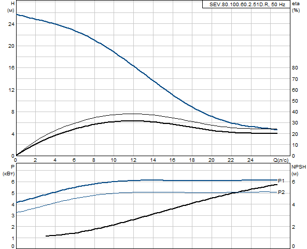Click tick label 24 on the Q axis

point(250,160)
